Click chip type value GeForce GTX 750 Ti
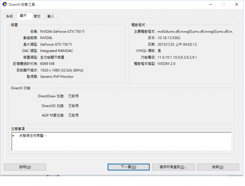245x186 pixels. 56,44
